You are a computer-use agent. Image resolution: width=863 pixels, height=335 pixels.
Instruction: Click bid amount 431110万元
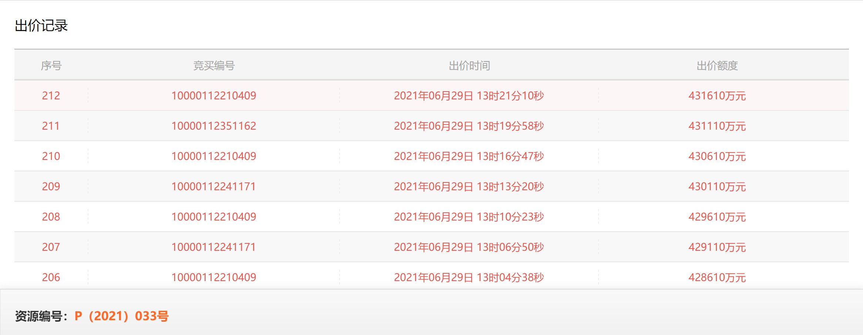pos(717,126)
